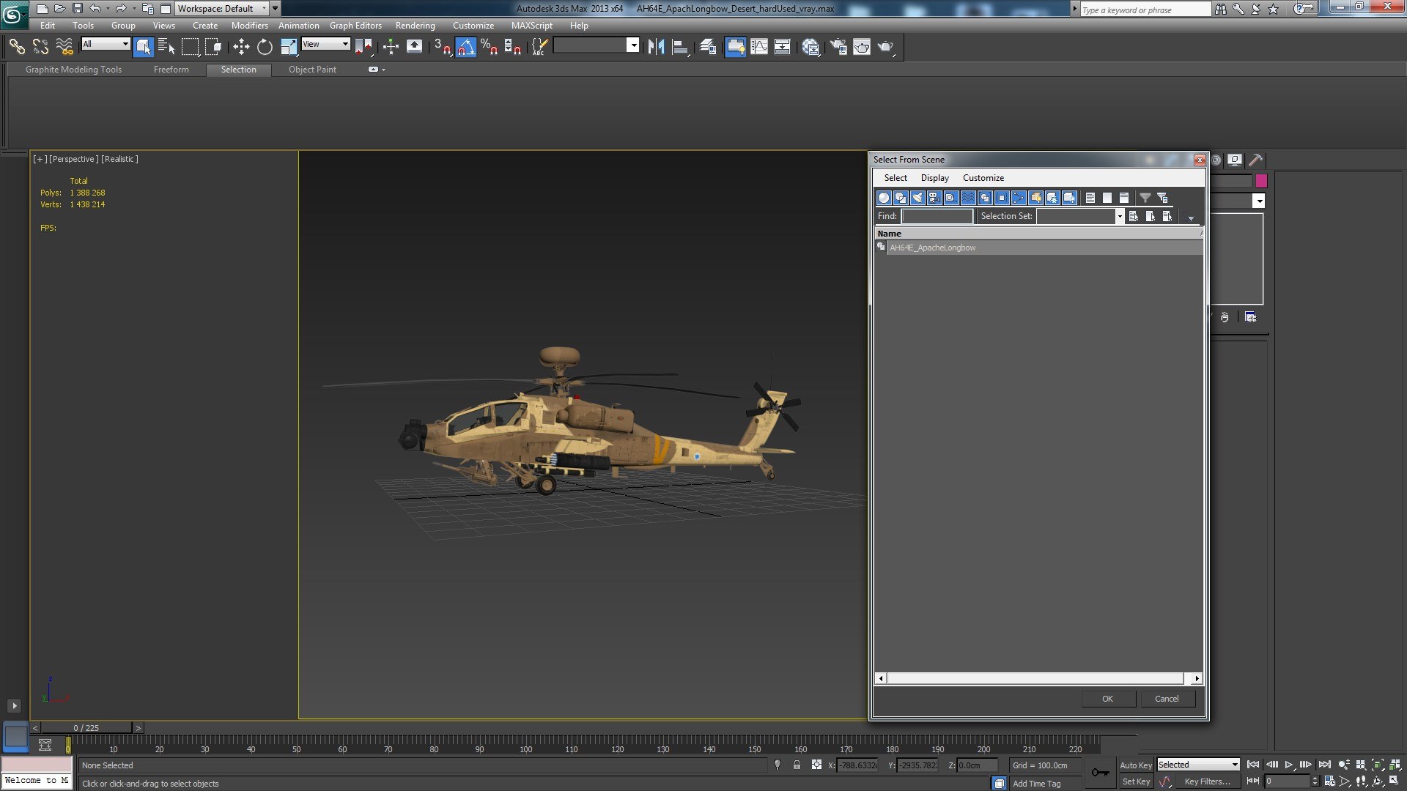
Task: Click the Mirror tool icon
Action: coord(656,47)
